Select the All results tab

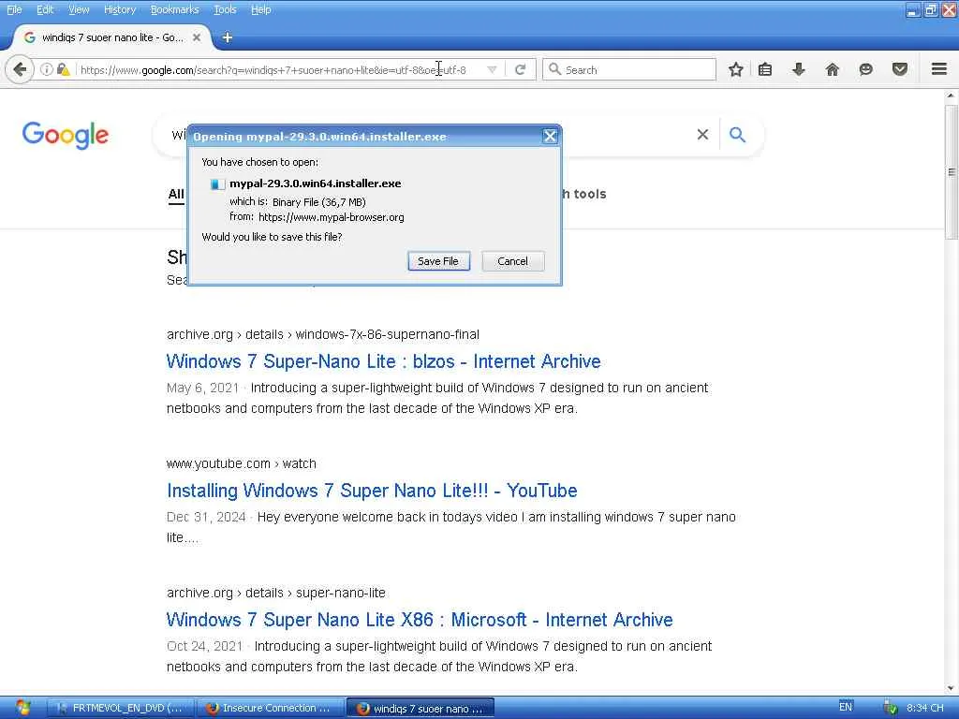[x=176, y=195]
